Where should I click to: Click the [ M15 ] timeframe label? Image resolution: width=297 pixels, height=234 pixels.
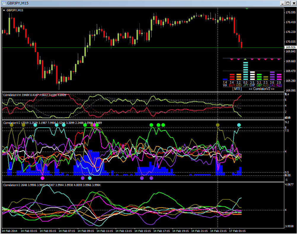click(x=237, y=89)
